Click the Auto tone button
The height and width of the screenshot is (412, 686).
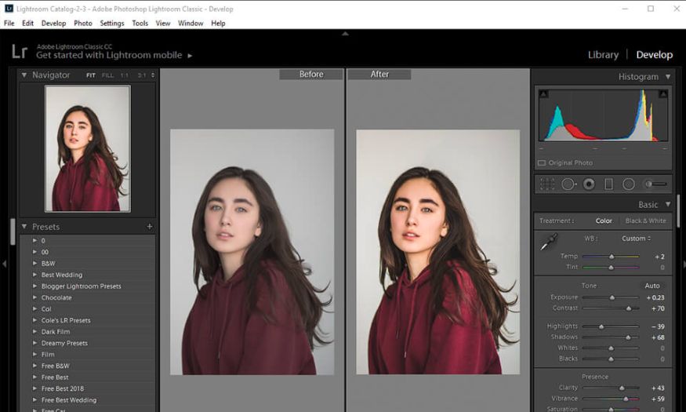pyautogui.click(x=652, y=286)
